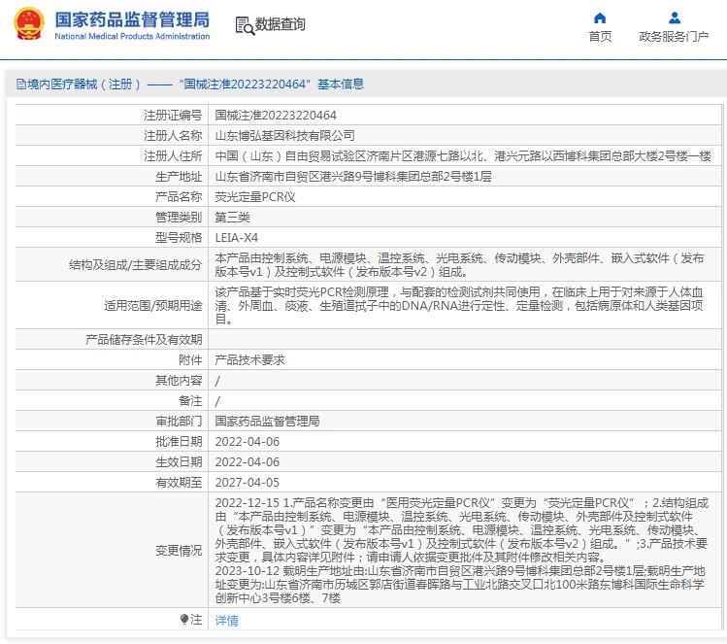Viewport: 727px width, 644px height.
Task: Click the 数据查询 heading text
Action: point(280,25)
